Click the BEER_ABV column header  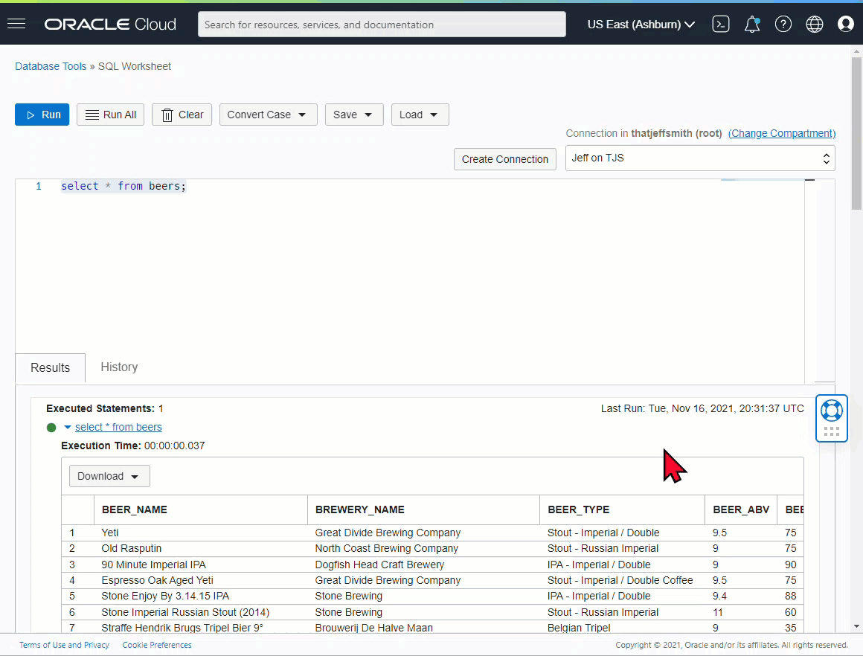[x=742, y=509]
